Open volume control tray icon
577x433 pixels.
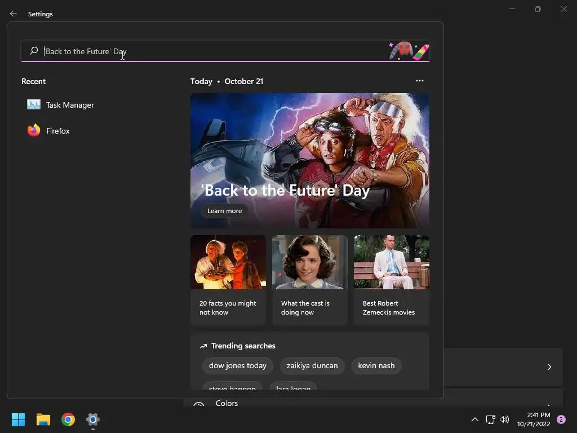coord(504,419)
